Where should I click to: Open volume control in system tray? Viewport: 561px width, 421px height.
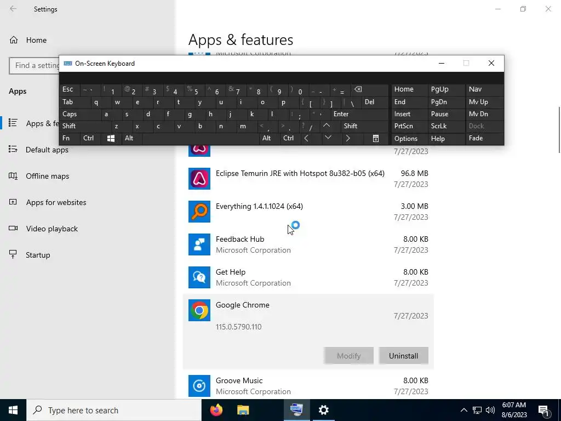click(x=490, y=410)
